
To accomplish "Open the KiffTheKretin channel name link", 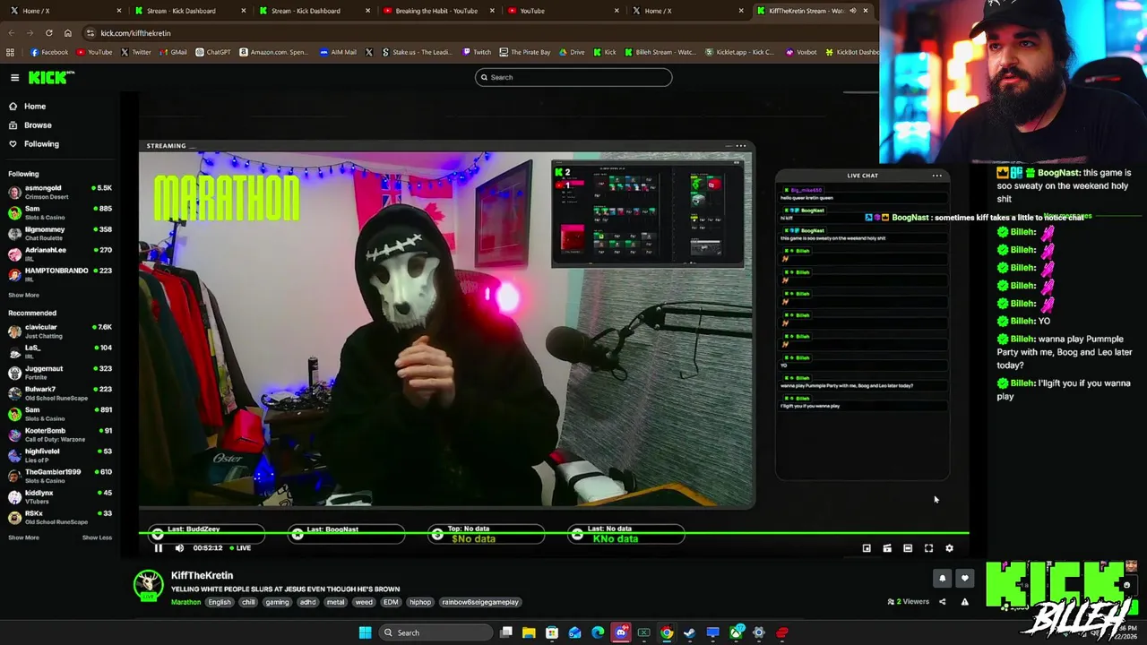I will 202,575.
